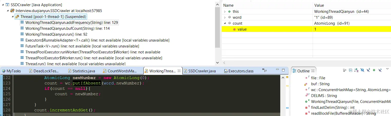
Task: Collapse all items in Outline view
Action: 350,70
